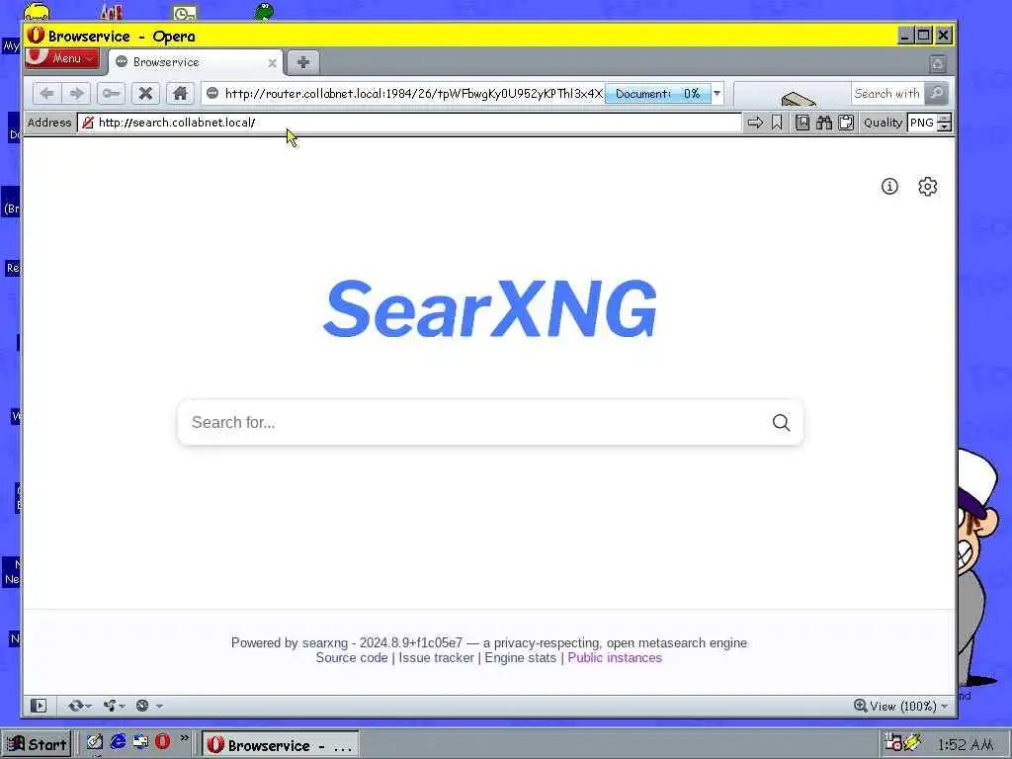Open the Opera Turbo dropdown
This screenshot has width=1012, height=759.
coord(149,706)
